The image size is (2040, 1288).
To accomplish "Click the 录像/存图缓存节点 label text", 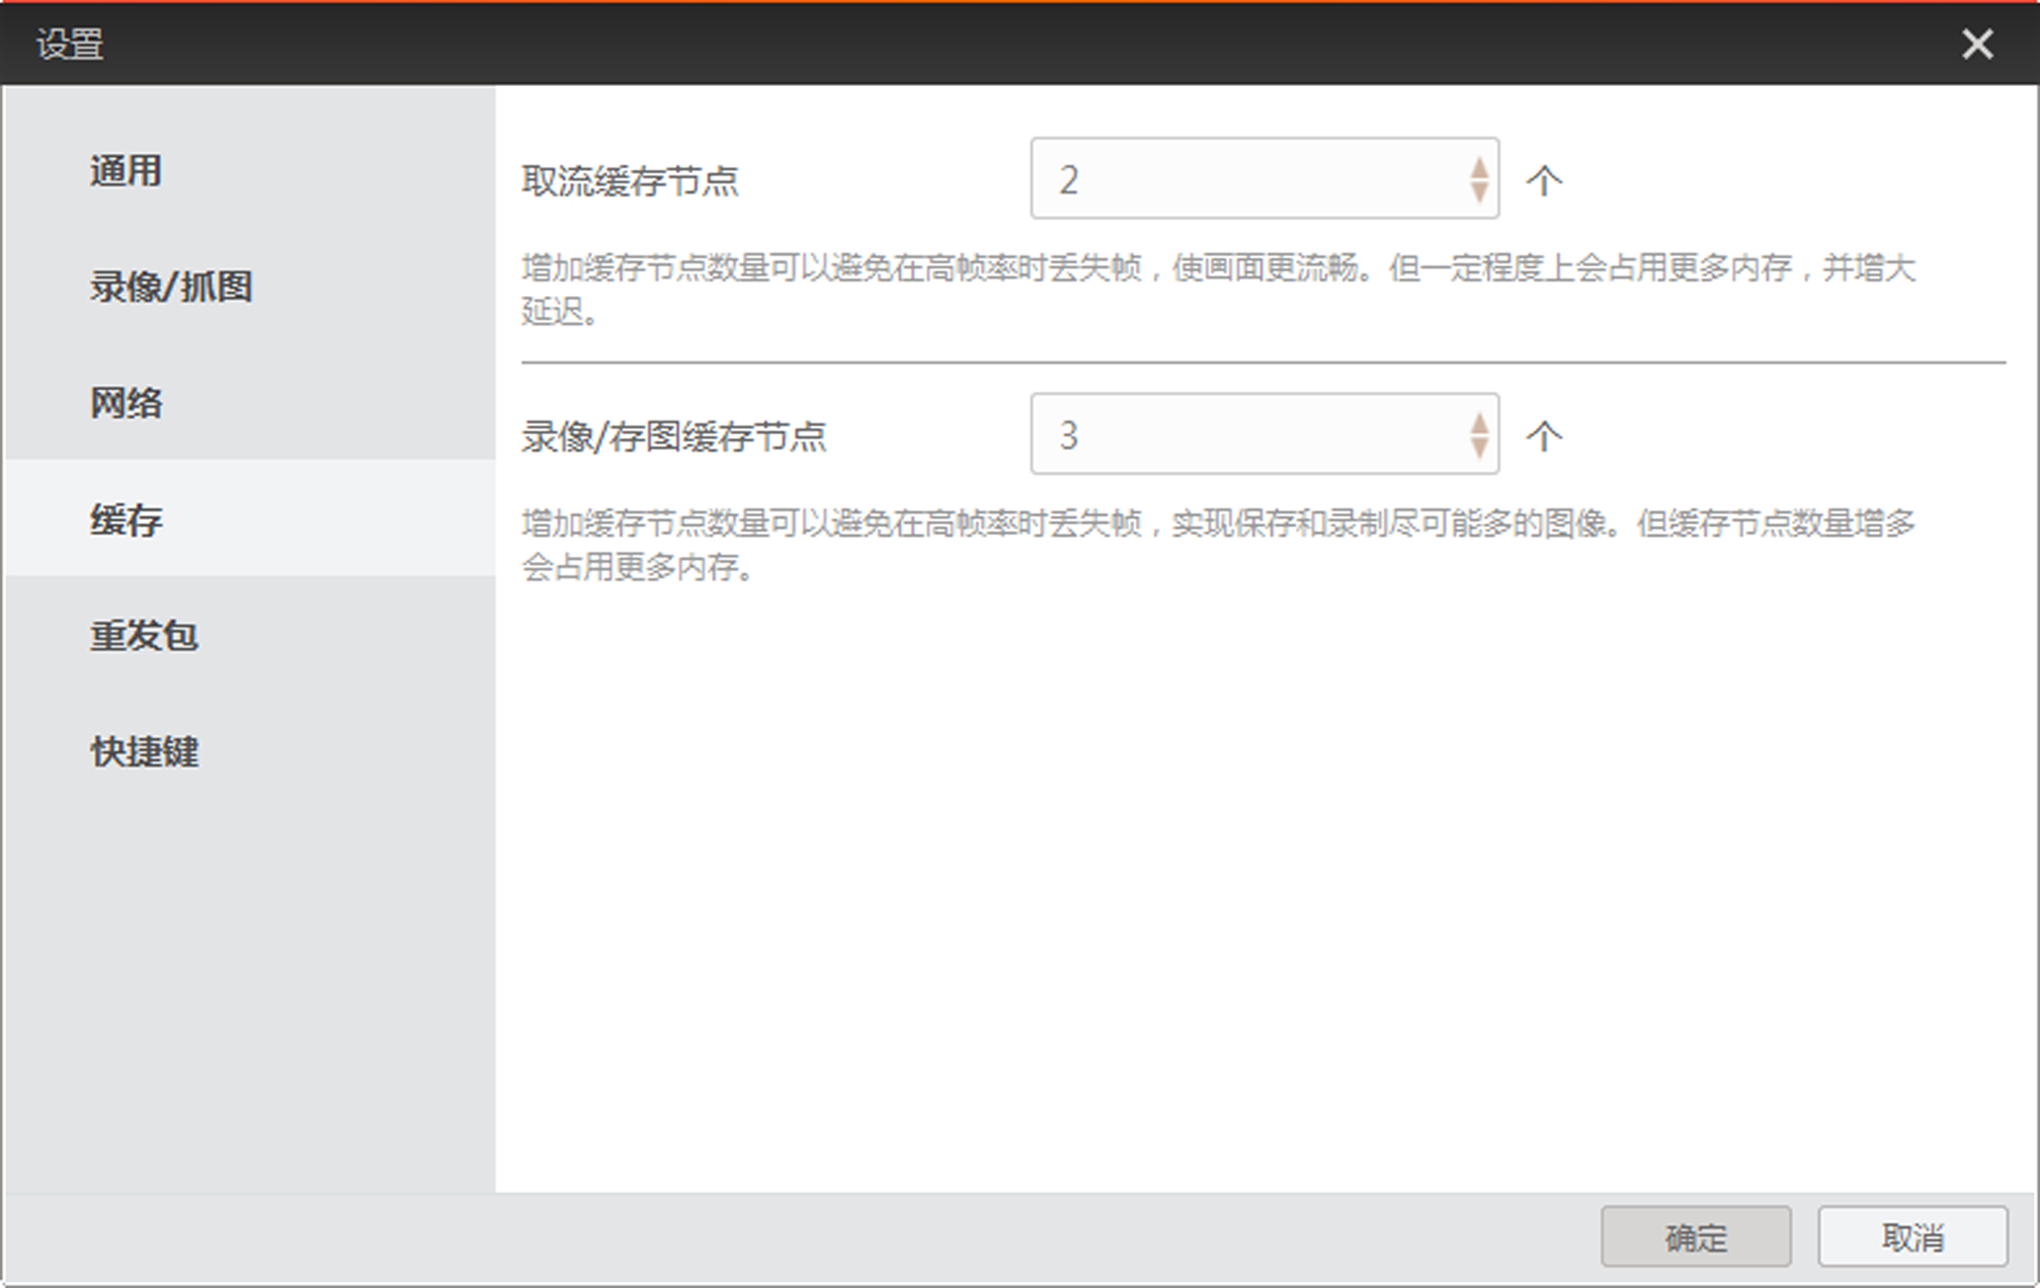I will 673,436.
